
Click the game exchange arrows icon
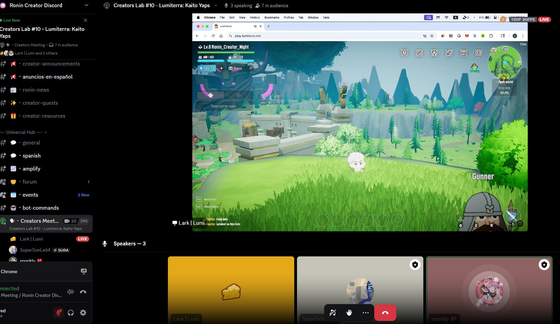pos(419,53)
